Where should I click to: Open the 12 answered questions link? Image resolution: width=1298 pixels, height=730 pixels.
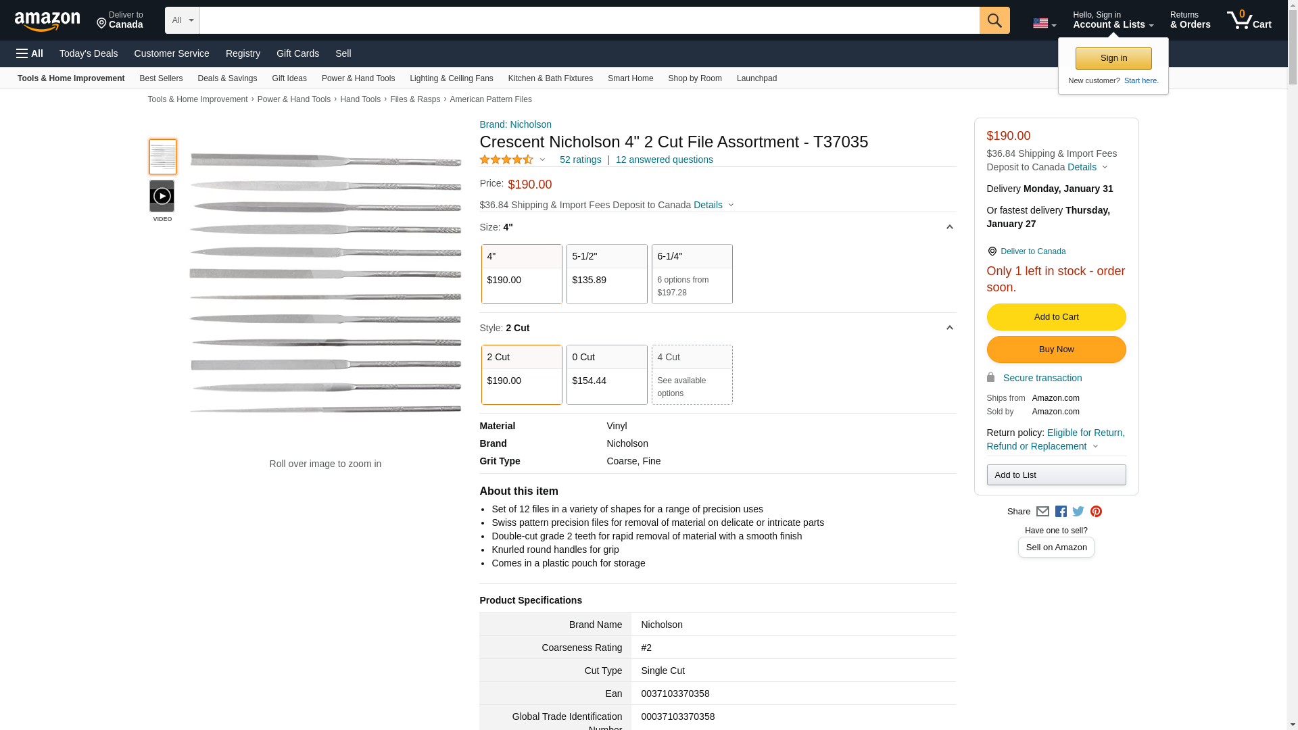point(664,160)
